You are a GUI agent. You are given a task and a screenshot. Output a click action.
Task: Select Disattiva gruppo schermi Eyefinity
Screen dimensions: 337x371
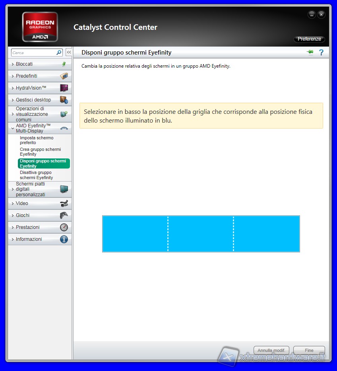(36, 175)
